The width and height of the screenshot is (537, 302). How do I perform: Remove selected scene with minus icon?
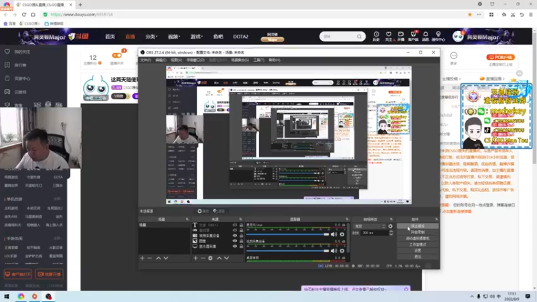pyautogui.click(x=150, y=258)
